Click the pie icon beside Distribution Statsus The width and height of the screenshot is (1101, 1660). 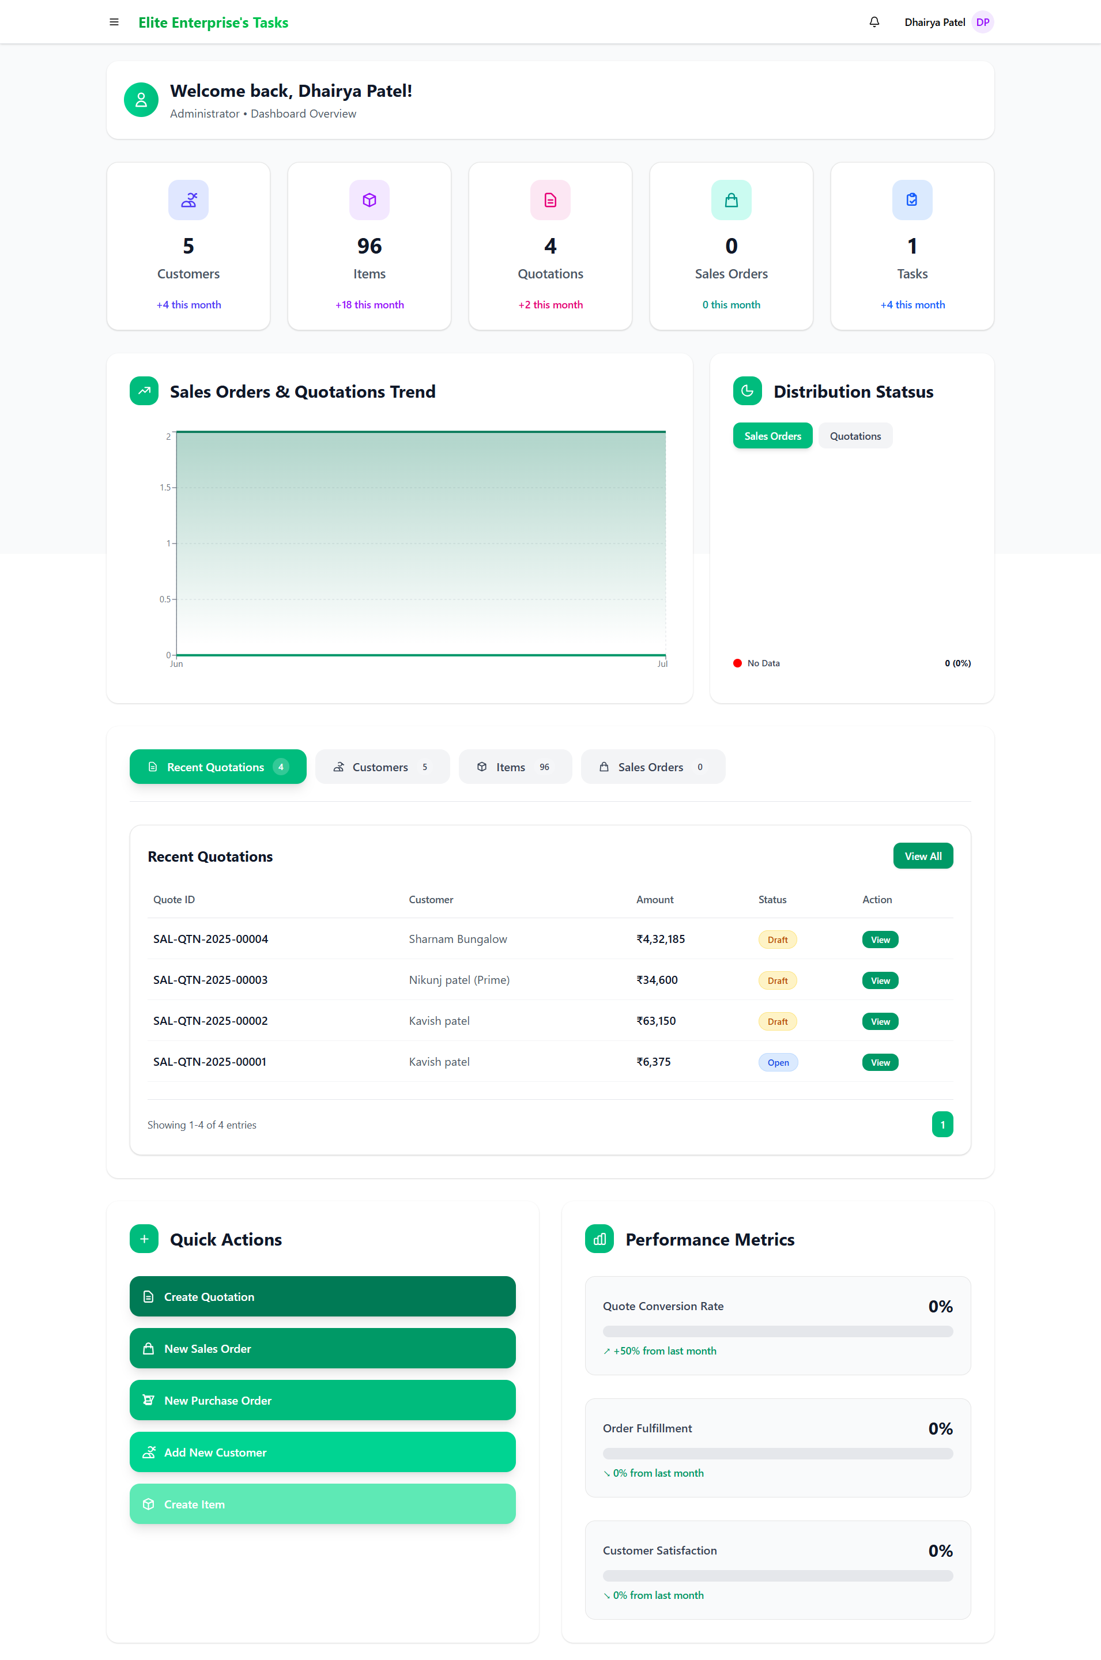[747, 391]
